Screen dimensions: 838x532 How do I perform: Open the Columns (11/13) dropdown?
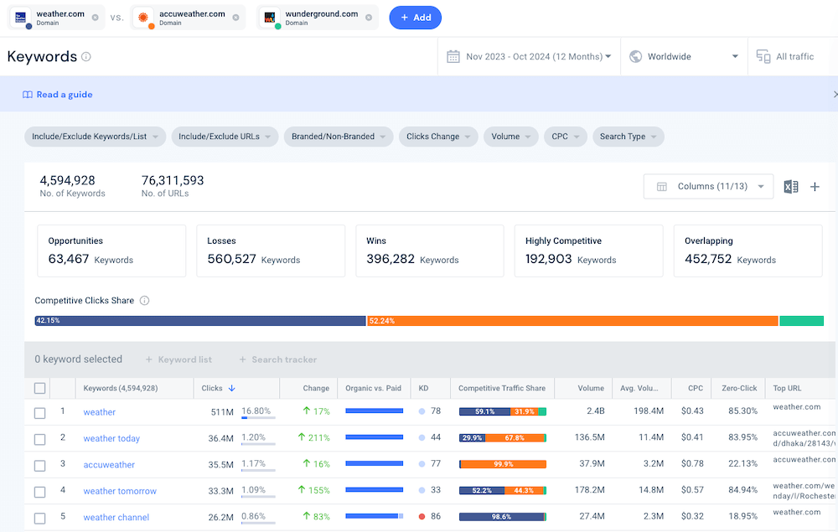tap(709, 187)
